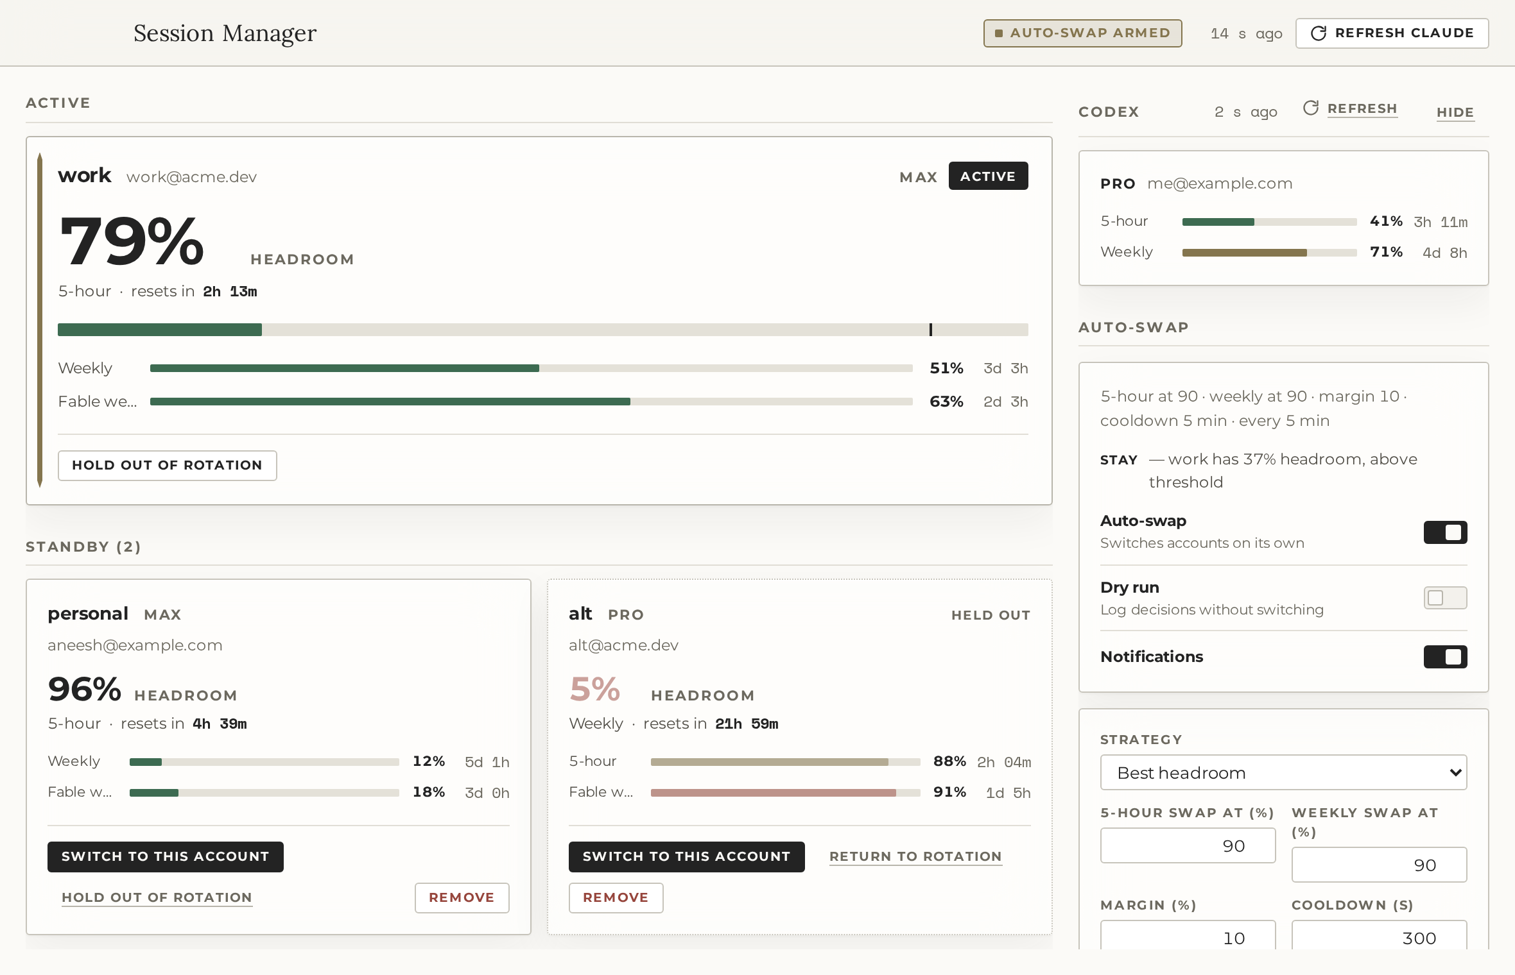Click the weekly swap at input field
Viewport: 1515px width, 975px height.
click(x=1379, y=865)
